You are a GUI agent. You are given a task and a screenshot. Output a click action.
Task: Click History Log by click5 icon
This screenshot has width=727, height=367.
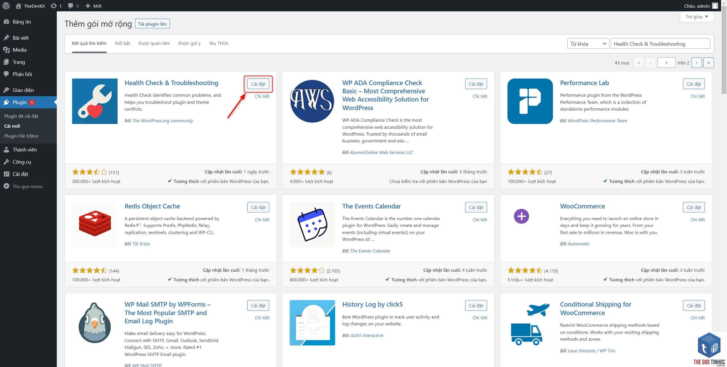(312, 323)
